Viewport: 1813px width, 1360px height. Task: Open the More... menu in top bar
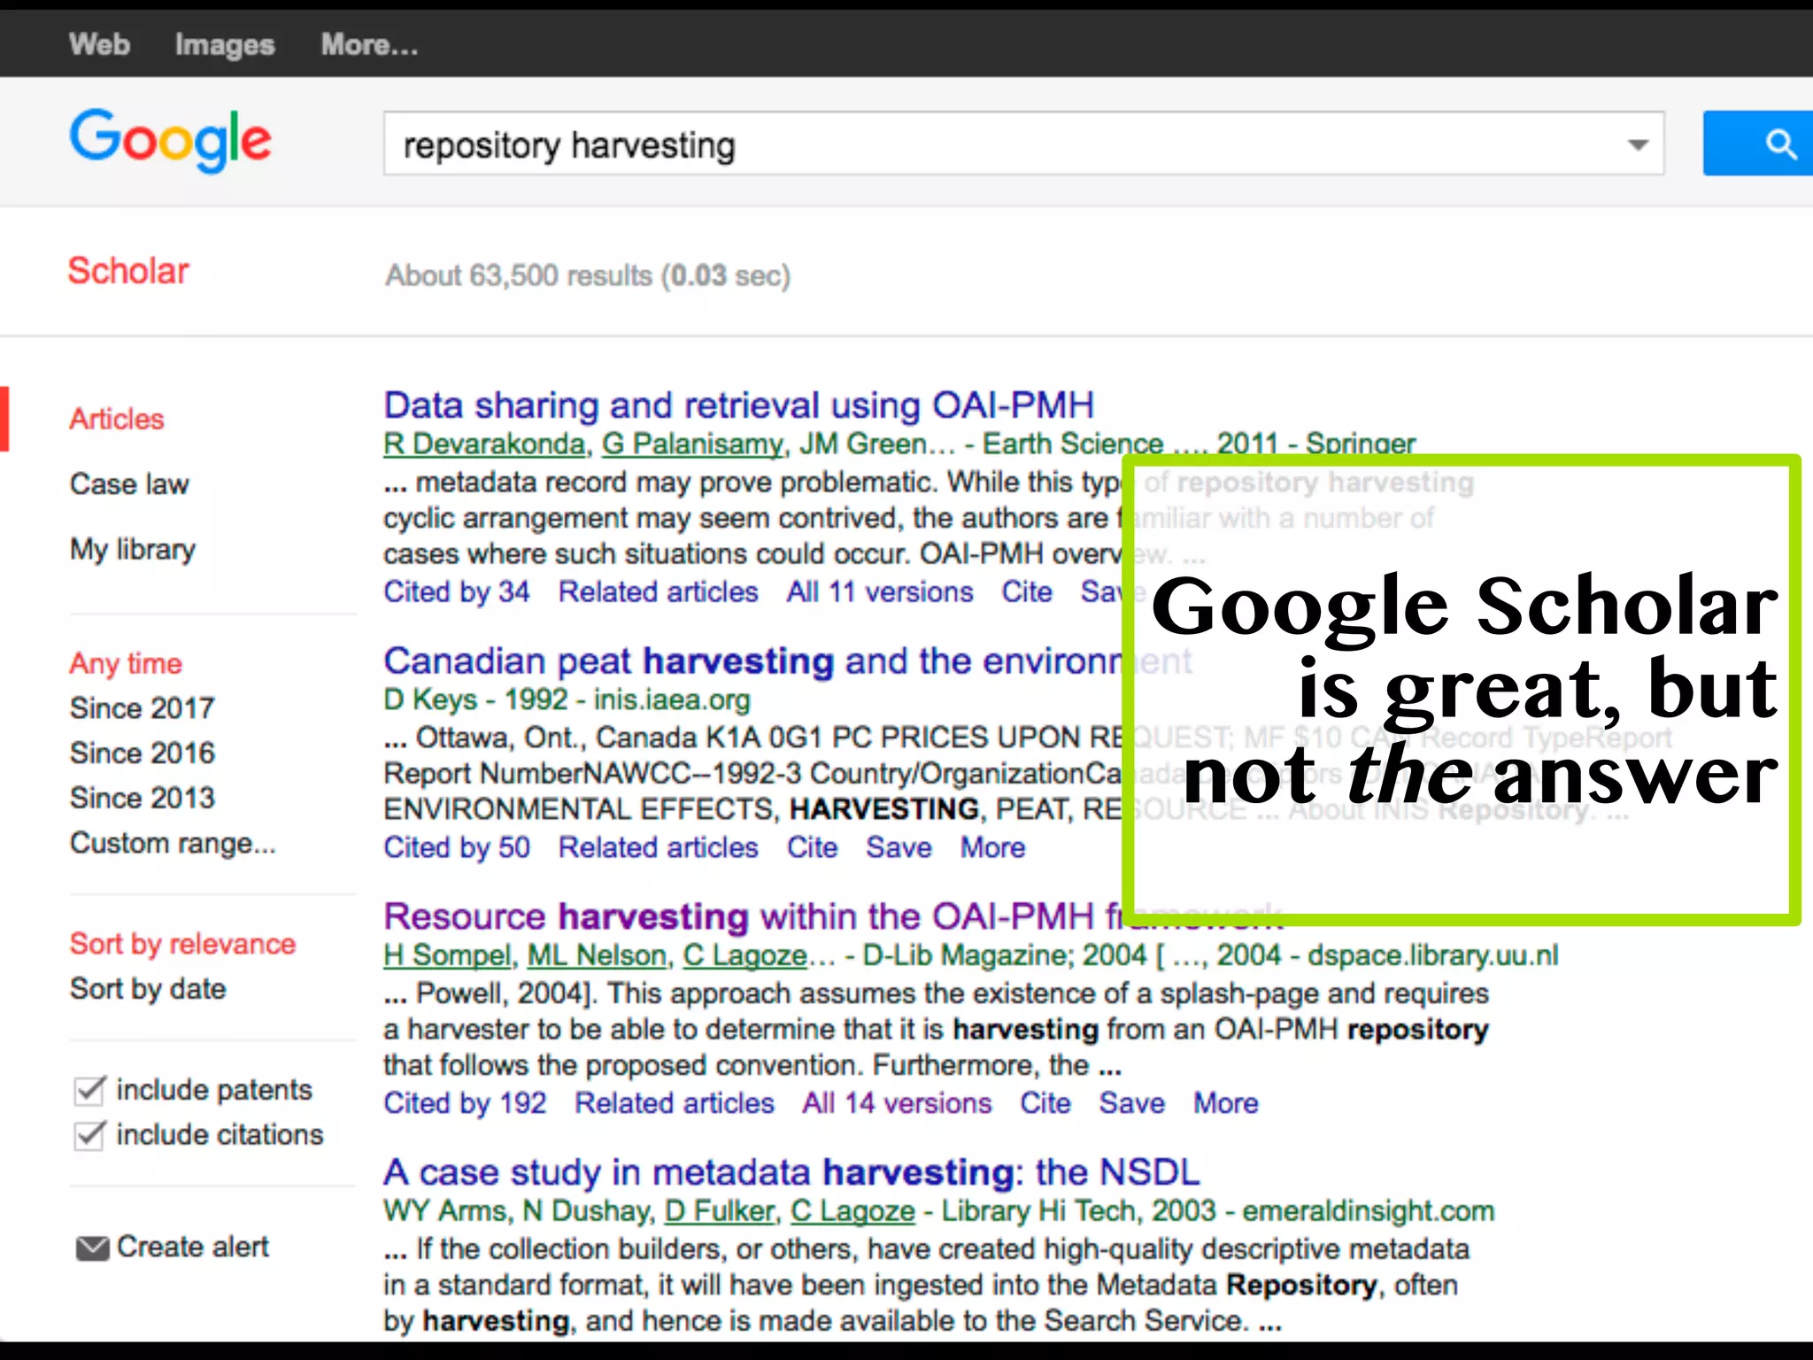tap(370, 44)
